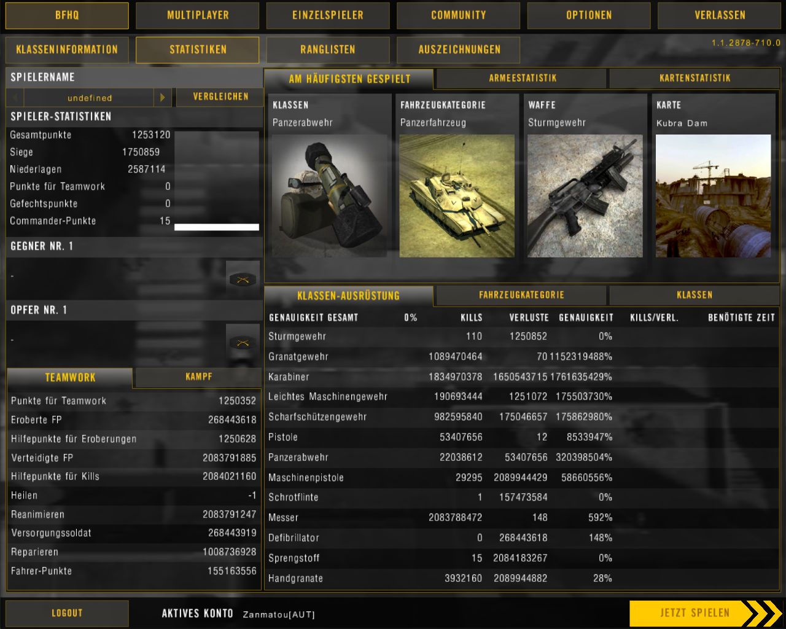Viewport: 786px width, 629px height.
Task: Click the next player arrow beside undefined
Action: (x=162, y=97)
